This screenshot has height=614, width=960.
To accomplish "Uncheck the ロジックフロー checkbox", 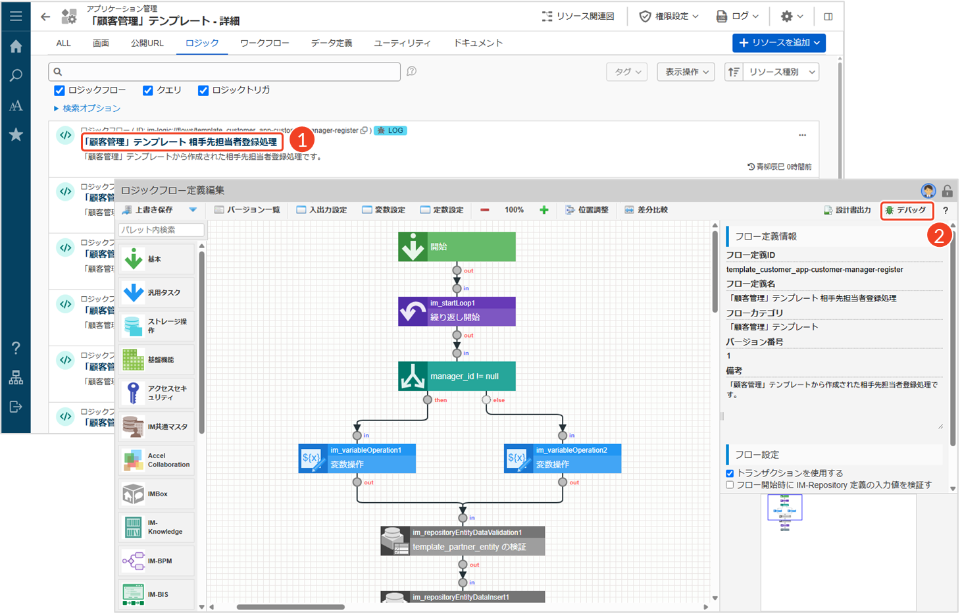I will [x=59, y=91].
